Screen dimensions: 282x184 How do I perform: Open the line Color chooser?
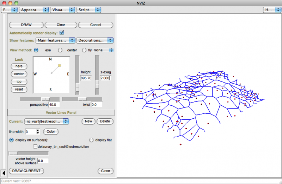[x=51, y=132]
